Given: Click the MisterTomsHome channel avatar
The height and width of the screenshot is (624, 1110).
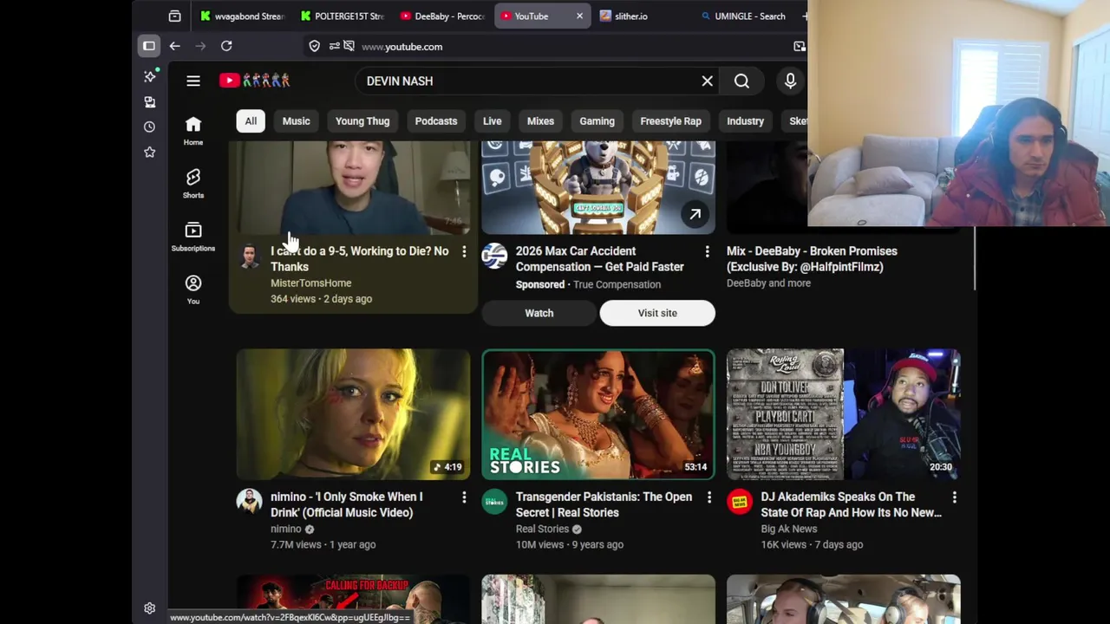Looking at the screenshot, I should 249,256.
